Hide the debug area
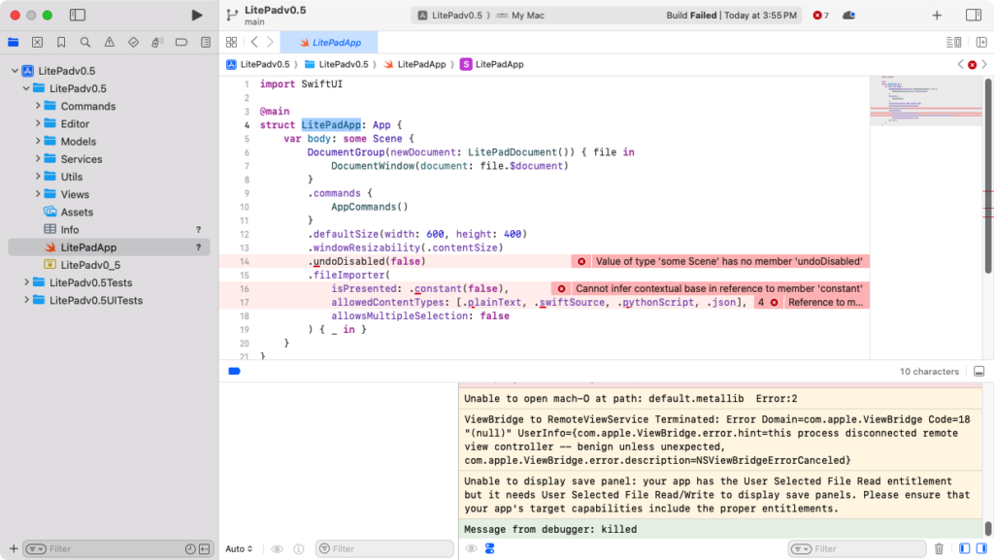994x560 pixels. tap(978, 371)
